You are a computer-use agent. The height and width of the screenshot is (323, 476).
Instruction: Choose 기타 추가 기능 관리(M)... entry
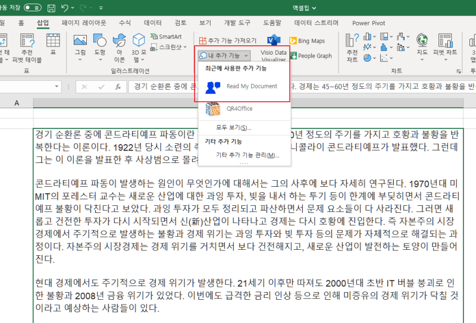coord(248,155)
